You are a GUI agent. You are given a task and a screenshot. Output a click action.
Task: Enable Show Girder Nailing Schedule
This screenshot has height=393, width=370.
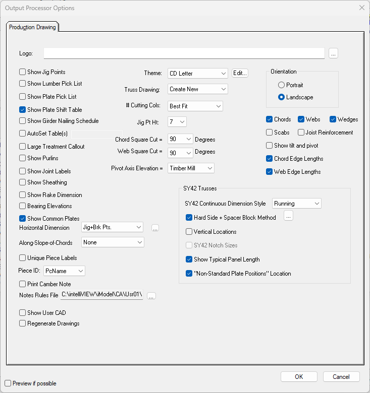(22, 121)
